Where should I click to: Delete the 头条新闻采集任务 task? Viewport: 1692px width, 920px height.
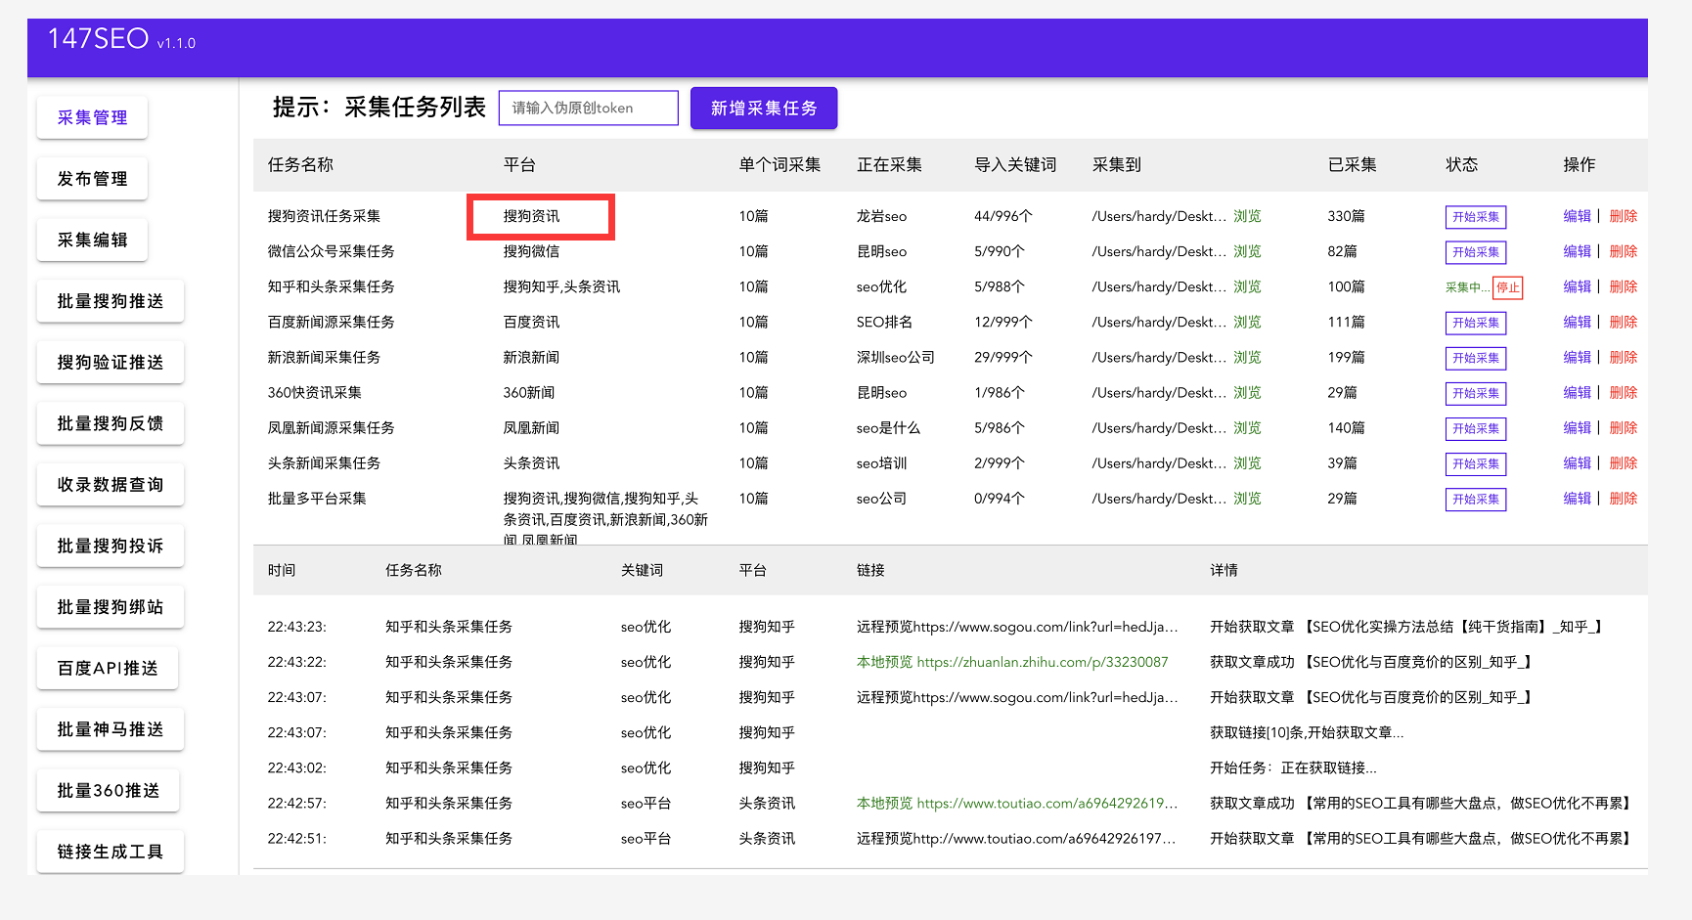pos(1624,462)
